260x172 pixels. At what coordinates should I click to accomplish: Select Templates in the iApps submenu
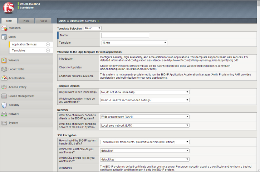[19, 50]
